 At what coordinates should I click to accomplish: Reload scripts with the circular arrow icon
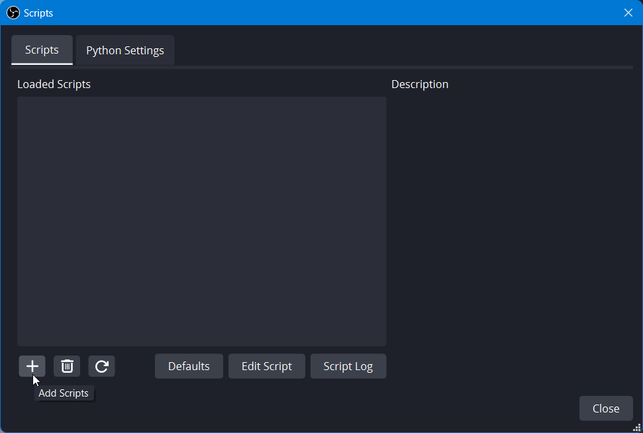coord(102,366)
